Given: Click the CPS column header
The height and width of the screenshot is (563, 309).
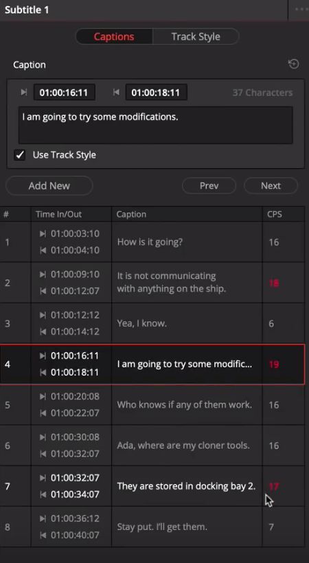Looking at the screenshot, I should point(275,214).
